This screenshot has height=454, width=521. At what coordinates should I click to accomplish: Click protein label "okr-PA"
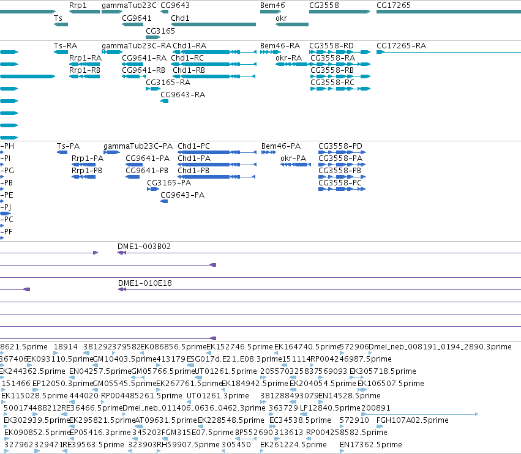tap(293, 158)
